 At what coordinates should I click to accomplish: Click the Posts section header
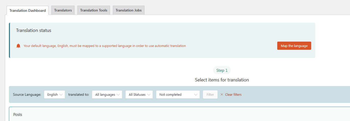[x=18, y=115]
